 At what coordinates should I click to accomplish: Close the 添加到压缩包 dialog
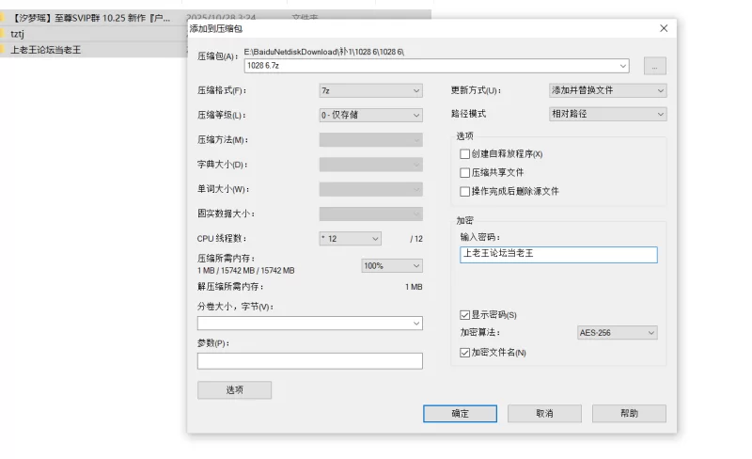click(x=664, y=28)
